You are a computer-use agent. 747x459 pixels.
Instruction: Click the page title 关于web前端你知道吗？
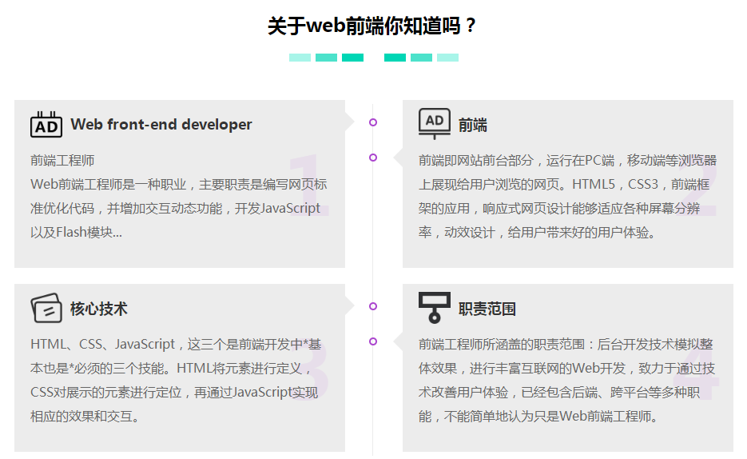[x=373, y=26]
